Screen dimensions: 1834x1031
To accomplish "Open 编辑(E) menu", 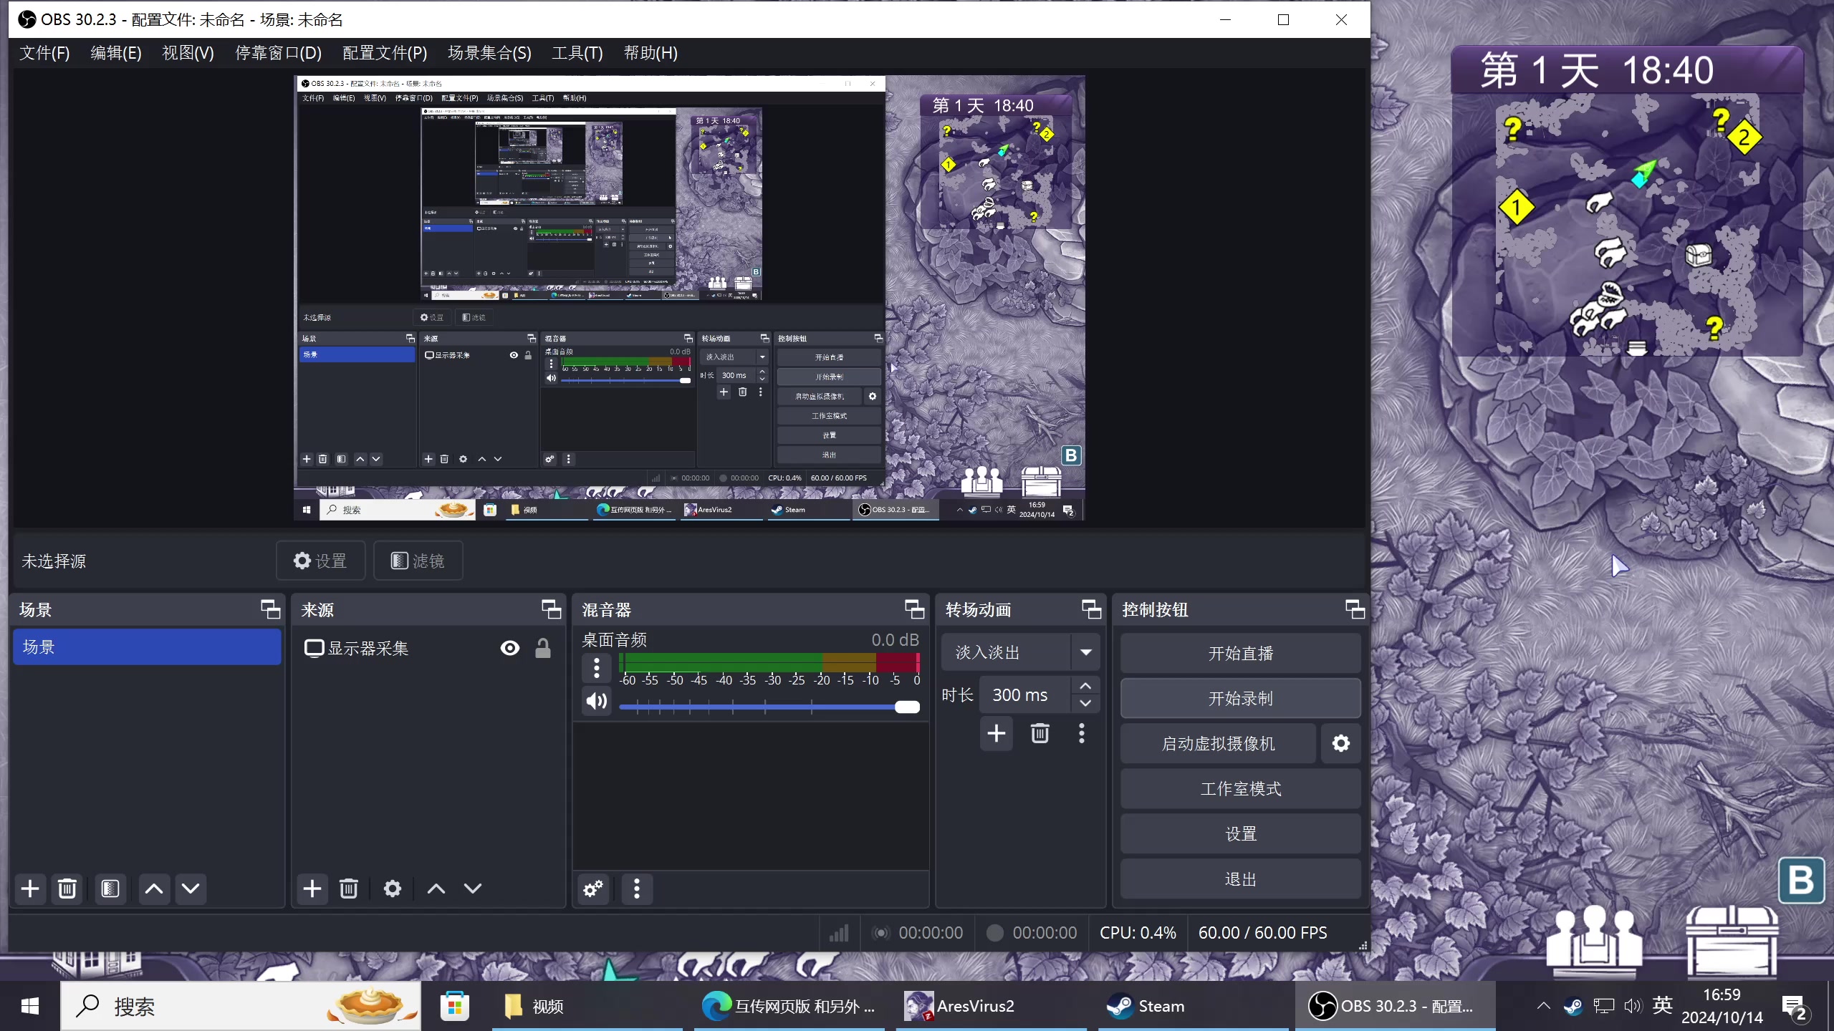I will pyautogui.click(x=116, y=53).
